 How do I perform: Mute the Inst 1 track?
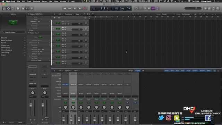(63, 24)
